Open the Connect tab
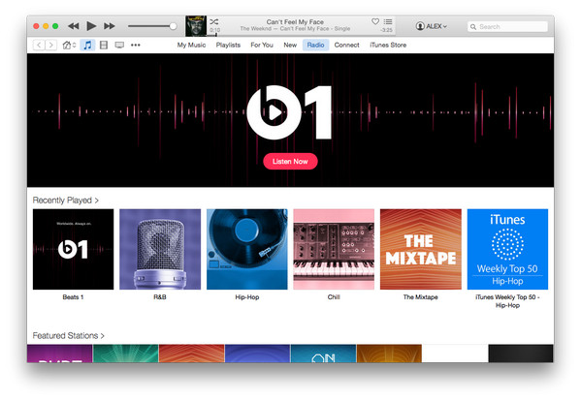Screen dimensions: 581x401 [346, 46]
